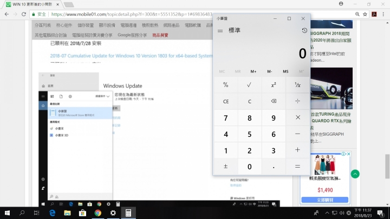Open the 核心組件 forum menu
Viewport: 390px width, 219px height.
click(x=64, y=25)
